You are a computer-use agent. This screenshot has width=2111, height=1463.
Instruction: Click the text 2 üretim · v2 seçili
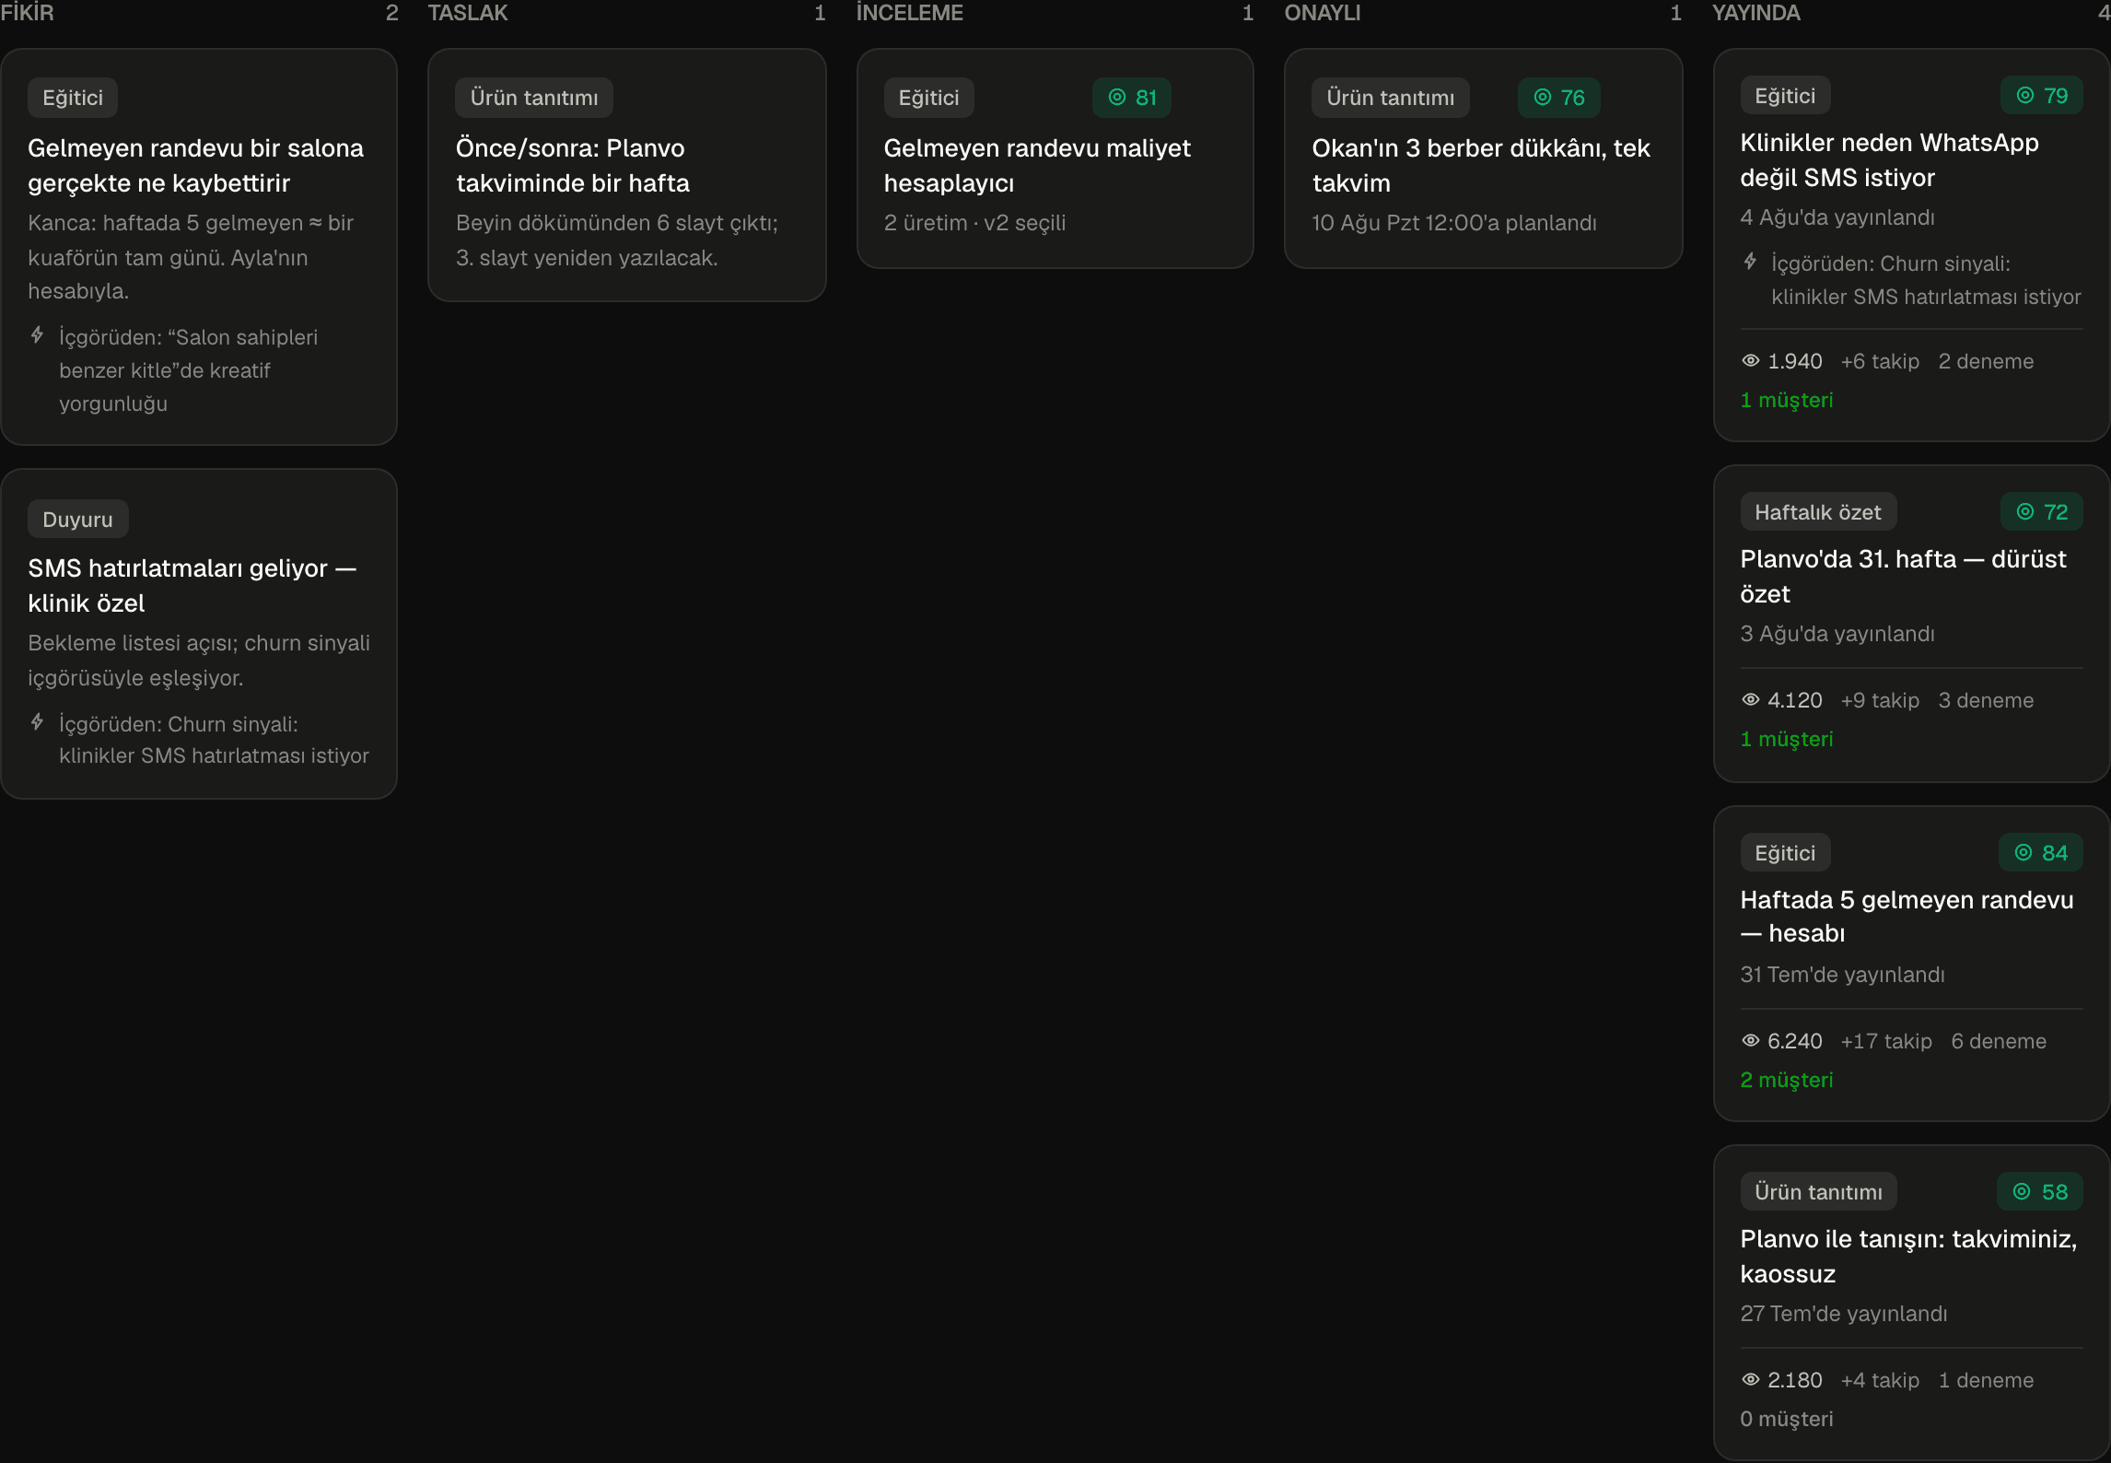[x=974, y=223]
